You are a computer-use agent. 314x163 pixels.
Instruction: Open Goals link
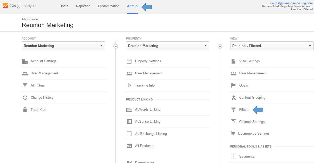coord(243,86)
